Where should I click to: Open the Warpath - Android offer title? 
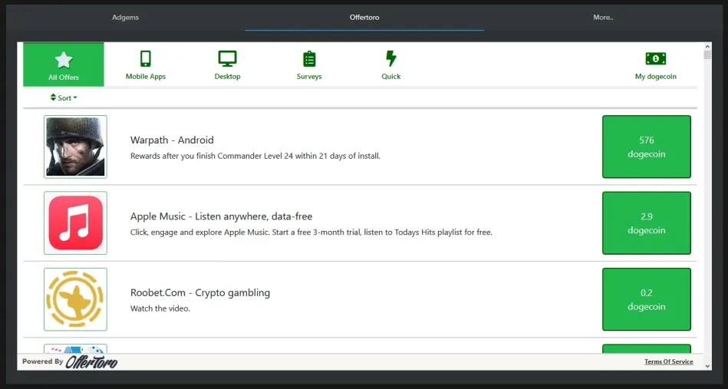(172, 140)
